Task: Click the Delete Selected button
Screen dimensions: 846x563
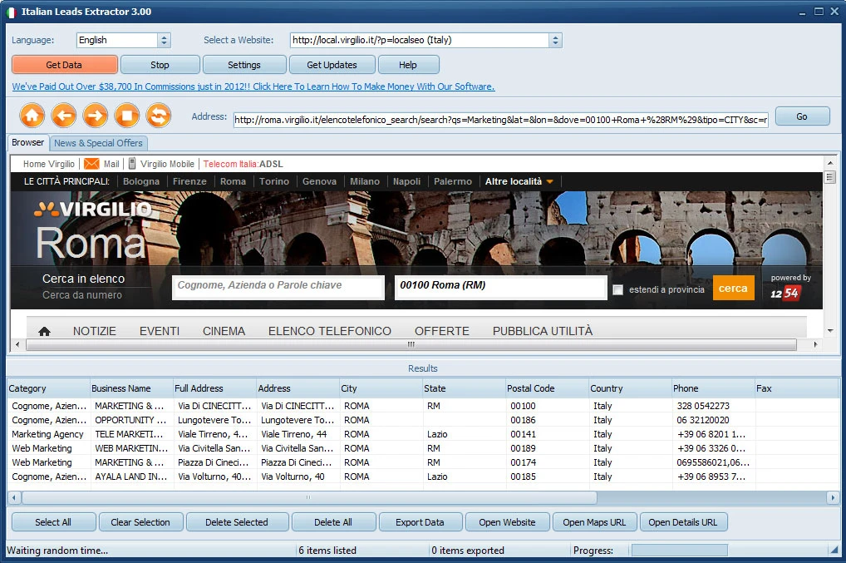Action: [236, 522]
